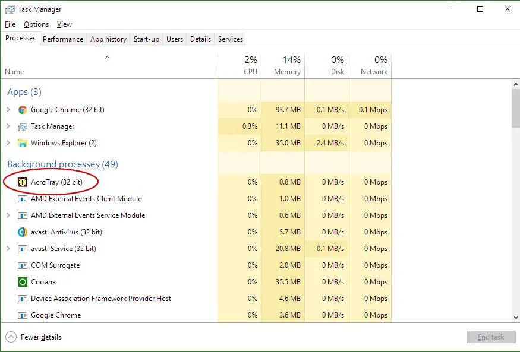Expand the Windows Explorer (2) group
This screenshot has width=520, height=352.
(8, 142)
